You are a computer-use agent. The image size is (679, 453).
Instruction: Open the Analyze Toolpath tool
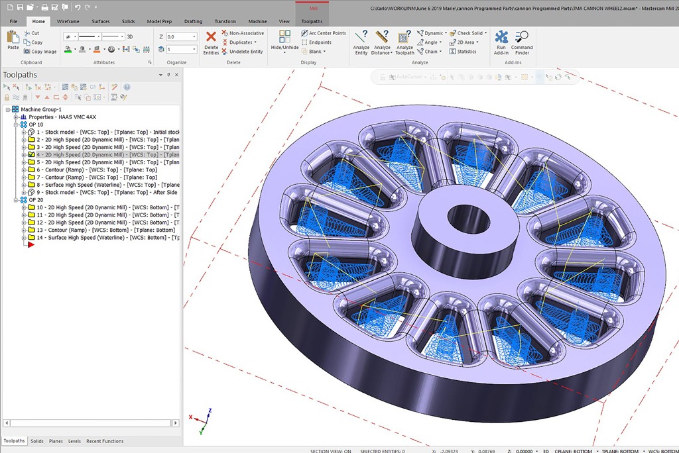[404, 42]
